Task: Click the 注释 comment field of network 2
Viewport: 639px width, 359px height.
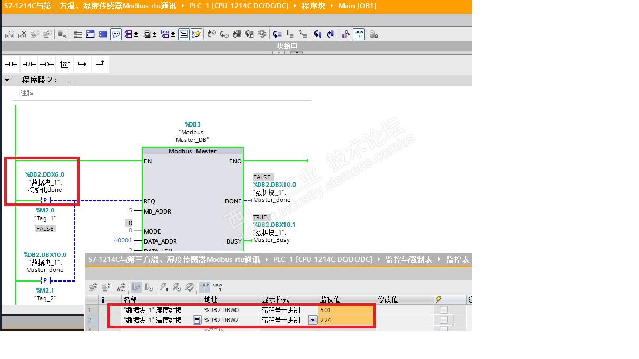Action: (x=164, y=93)
